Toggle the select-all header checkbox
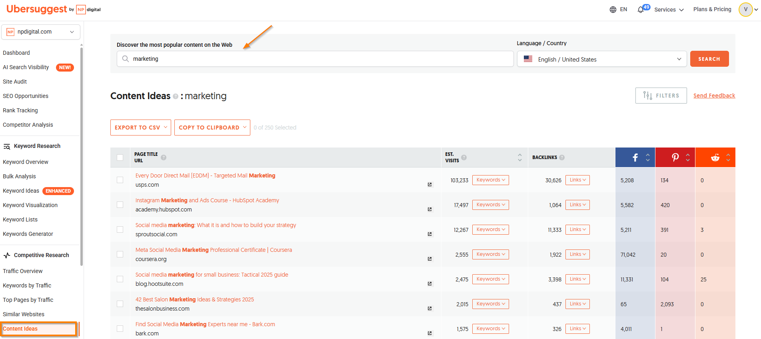The height and width of the screenshot is (339, 761). click(x=120, y=158)
